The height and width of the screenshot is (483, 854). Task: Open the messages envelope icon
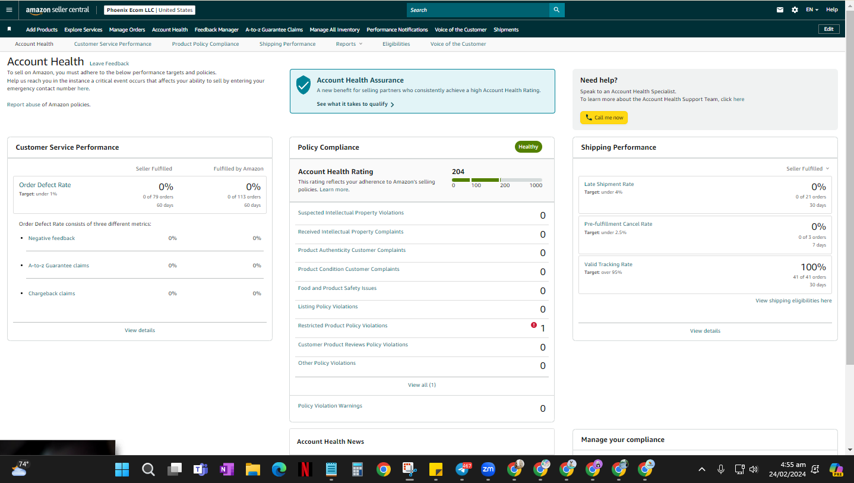[x=780, y=10]
